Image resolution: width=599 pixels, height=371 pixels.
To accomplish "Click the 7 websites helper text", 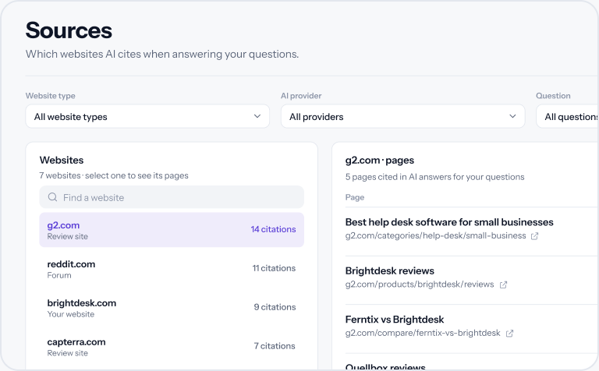I will [x=114, y=175].
